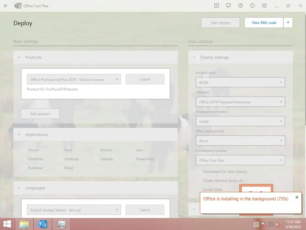Toggle the OneNote application checkbox

[x=59, y=159]
